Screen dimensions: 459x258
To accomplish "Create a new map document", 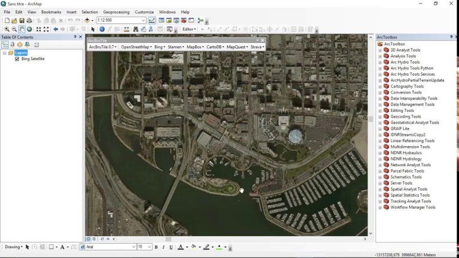I will (7, 21).
